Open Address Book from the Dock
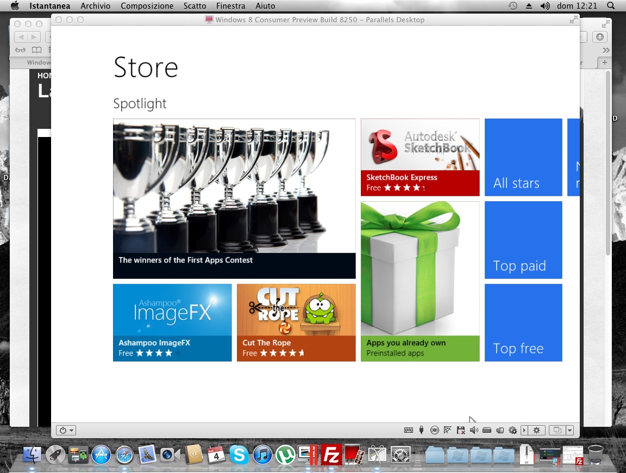The image size is (626, 473). coord(193,455)
